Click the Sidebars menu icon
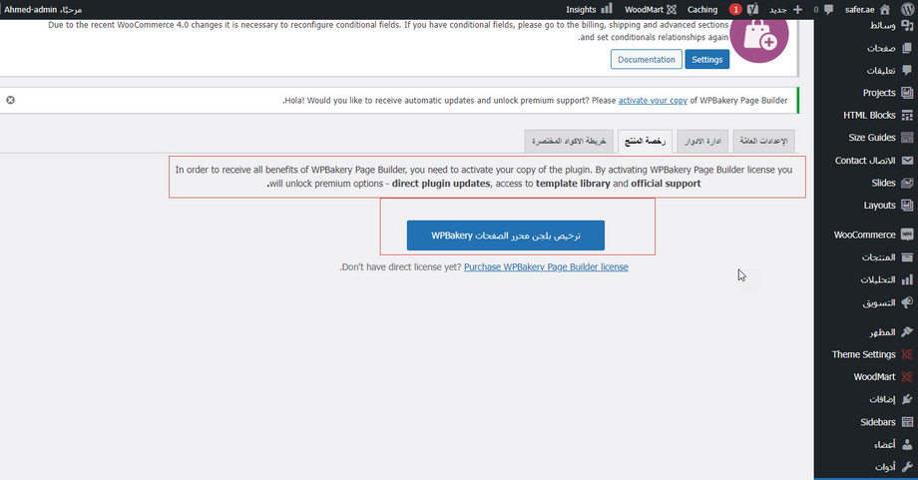This screenshot has height=480, width=918. pos(907,421)
